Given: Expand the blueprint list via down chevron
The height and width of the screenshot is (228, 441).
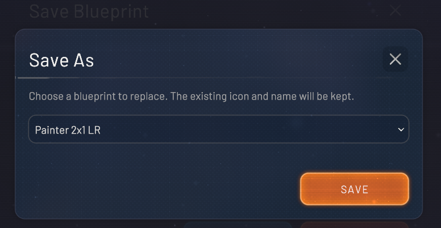Looking at the screenshot, I should point(401,130).
